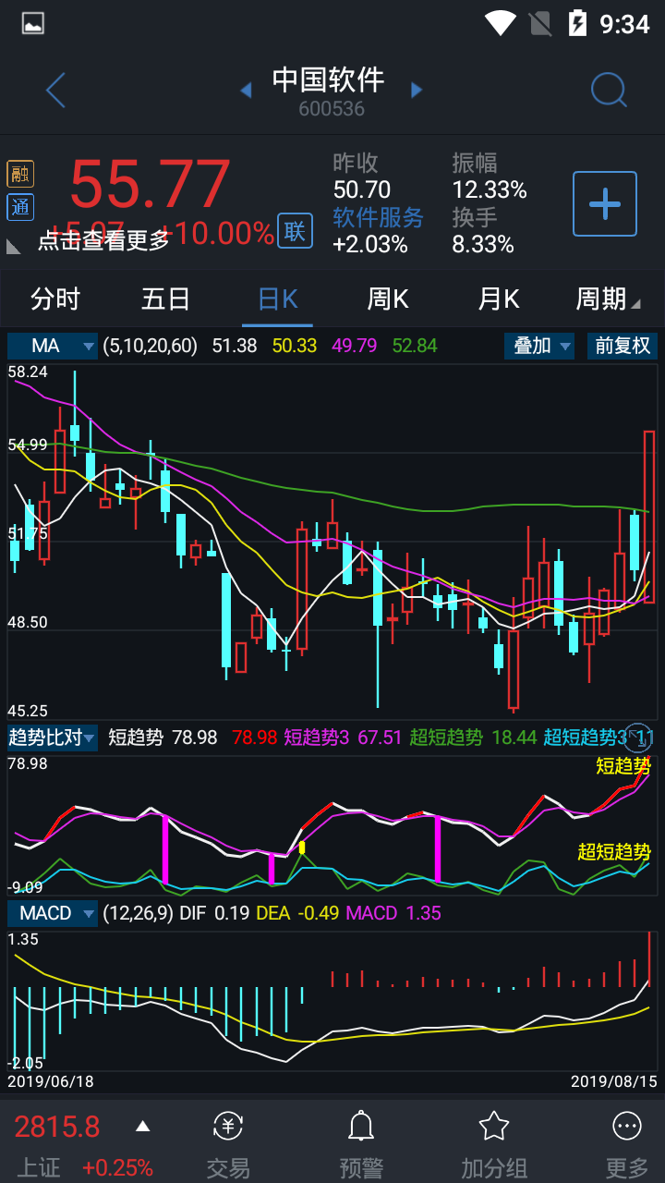
Task: Open 更多 more options icon
Action: click(x=627, y=1146)
